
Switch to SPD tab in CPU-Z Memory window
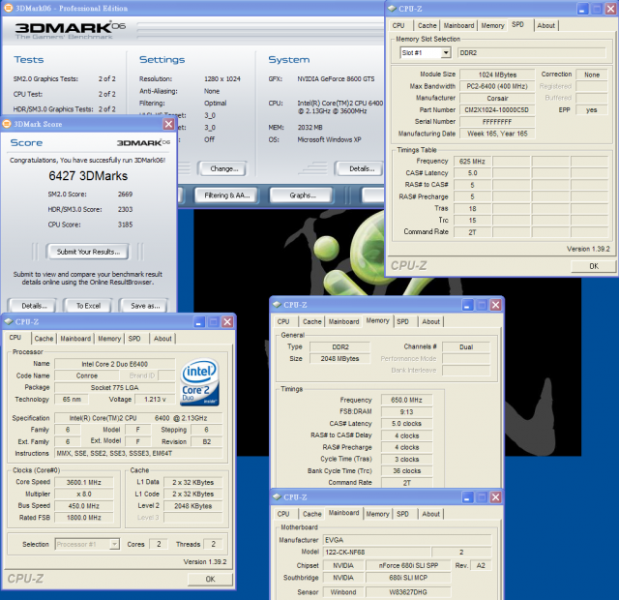tap(402, 321)
